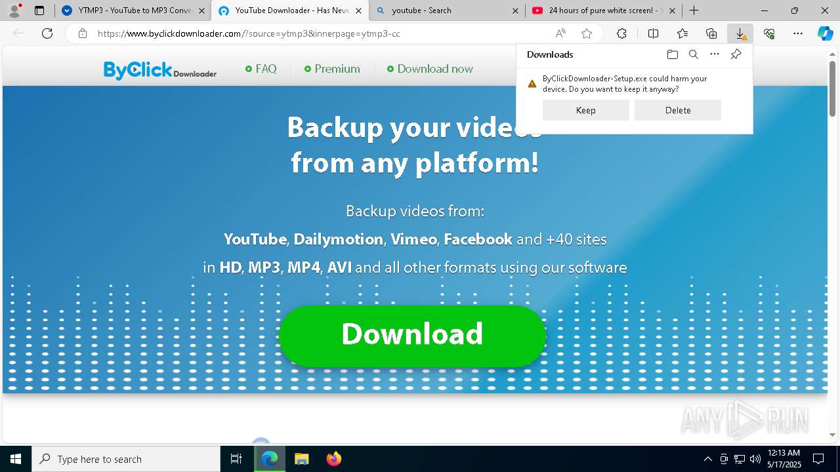Image resolution: width=840 pixels, height=472 pixels.
Task: Open Settings and more ellipsis
Action: coord(798,33)
